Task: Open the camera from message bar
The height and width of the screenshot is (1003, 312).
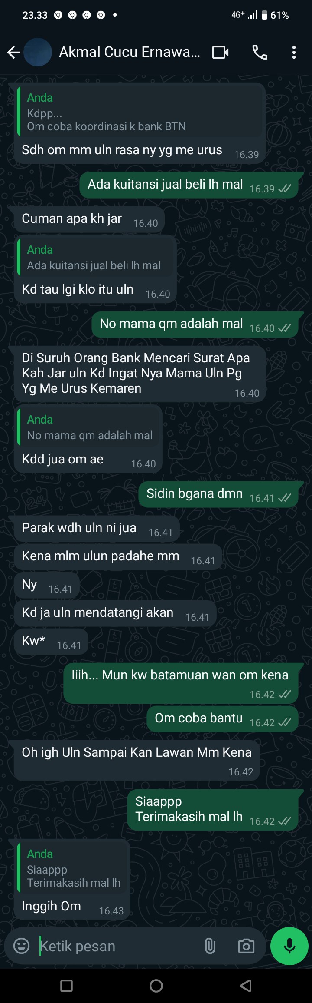Action: pos(246,946)
